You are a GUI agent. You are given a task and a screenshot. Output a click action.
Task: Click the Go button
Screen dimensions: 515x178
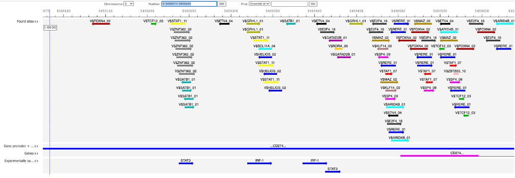tap(313, 3)
